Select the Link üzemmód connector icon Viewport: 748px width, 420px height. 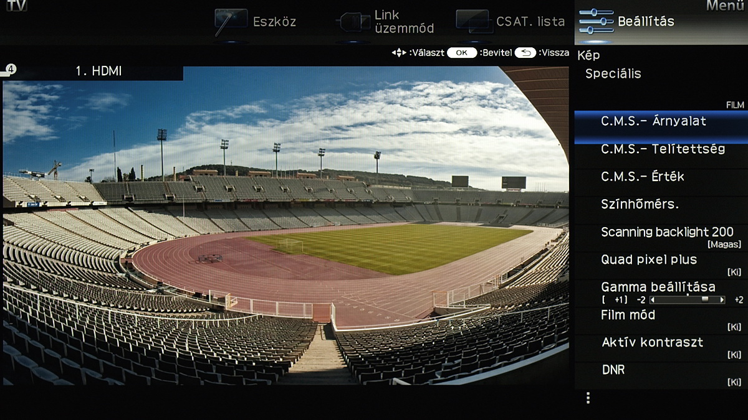354,22
